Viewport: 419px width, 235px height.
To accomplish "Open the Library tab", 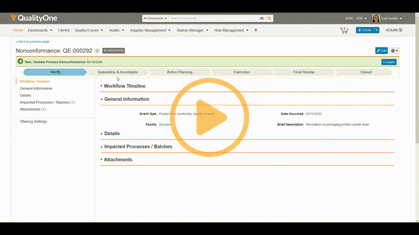I will click(x=64, y=30).
